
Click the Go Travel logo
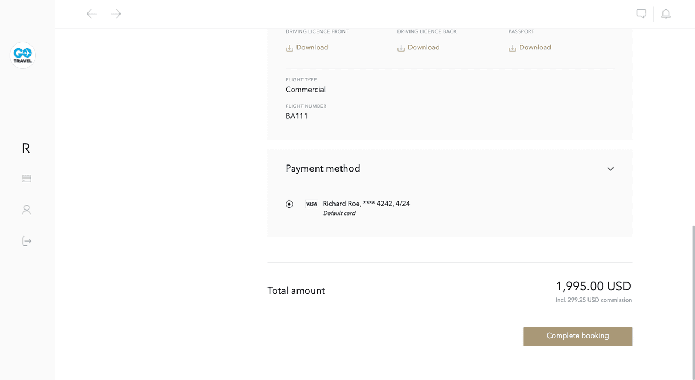click(23, 55)
